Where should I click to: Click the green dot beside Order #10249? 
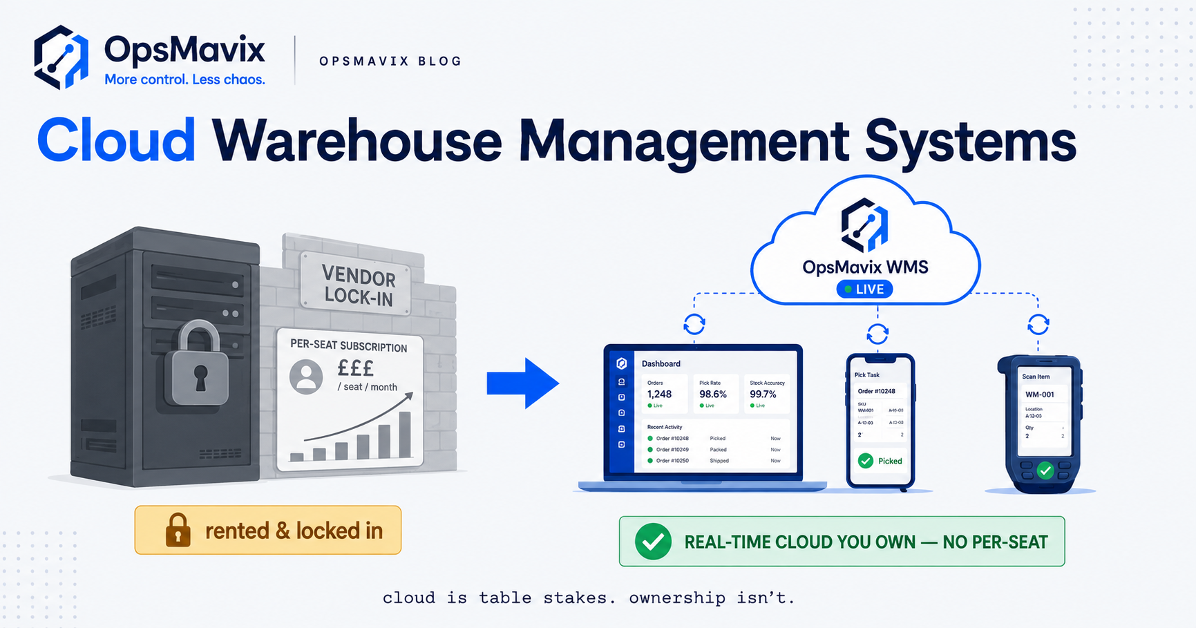click(x=650, y=450)
